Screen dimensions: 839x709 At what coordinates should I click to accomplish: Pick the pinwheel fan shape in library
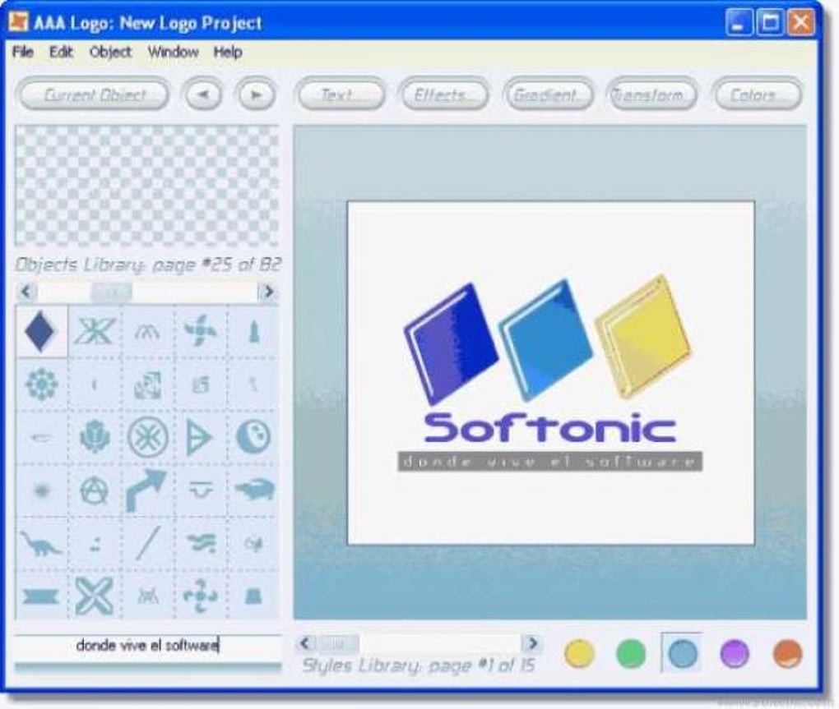pos(200,331)
